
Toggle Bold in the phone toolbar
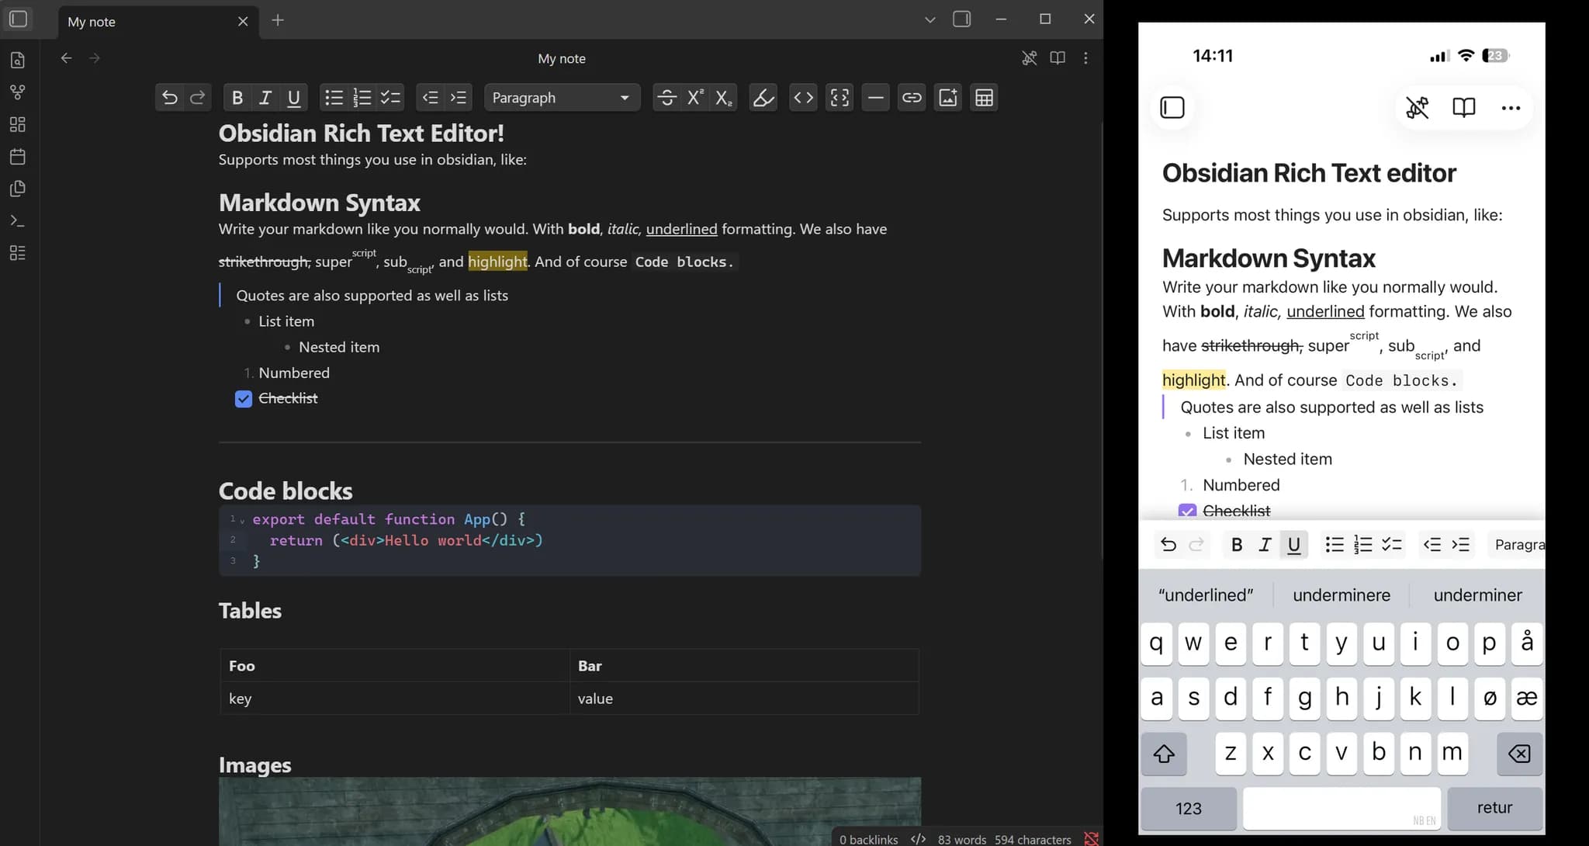(1237, 545)
